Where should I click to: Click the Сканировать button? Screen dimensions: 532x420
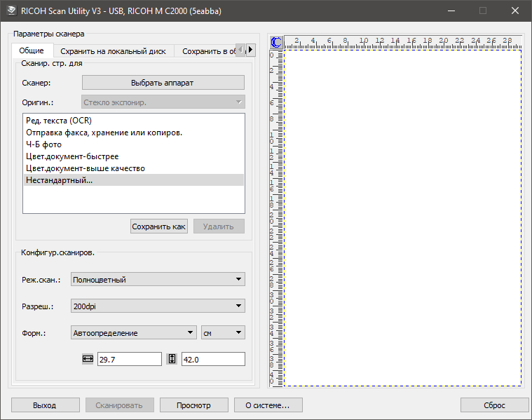click(x=119, y=405)
